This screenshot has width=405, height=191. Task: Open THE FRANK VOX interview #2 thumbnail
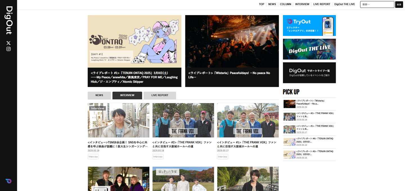point(183,120)
